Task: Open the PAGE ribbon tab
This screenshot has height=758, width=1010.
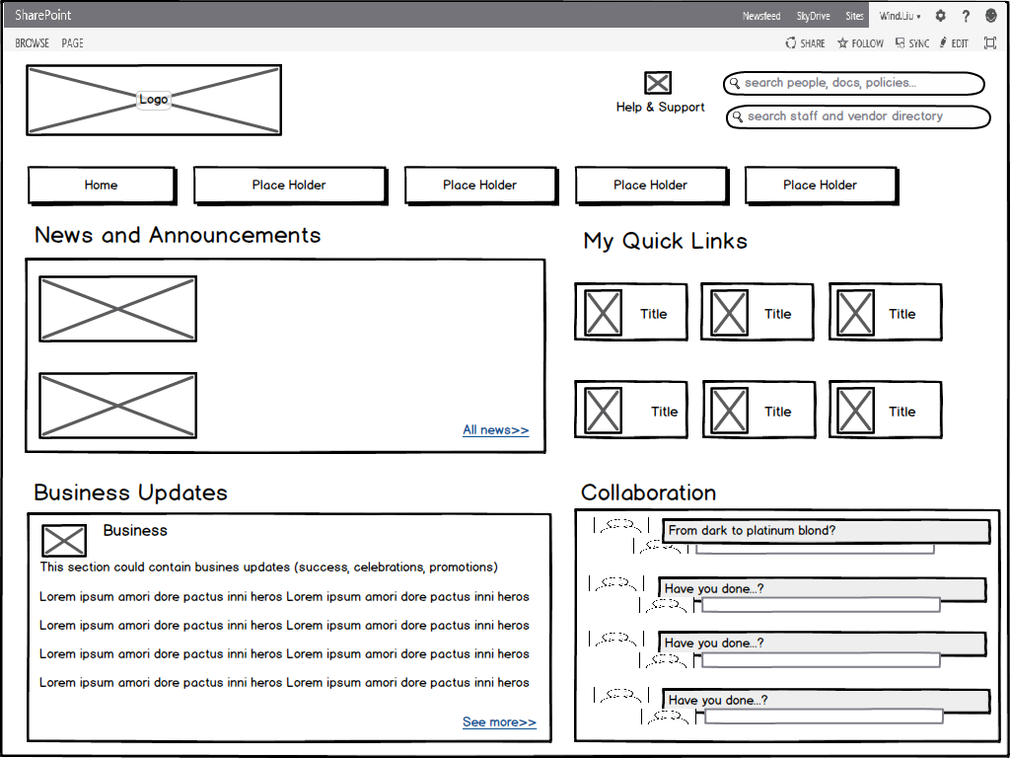Action: 73,43
